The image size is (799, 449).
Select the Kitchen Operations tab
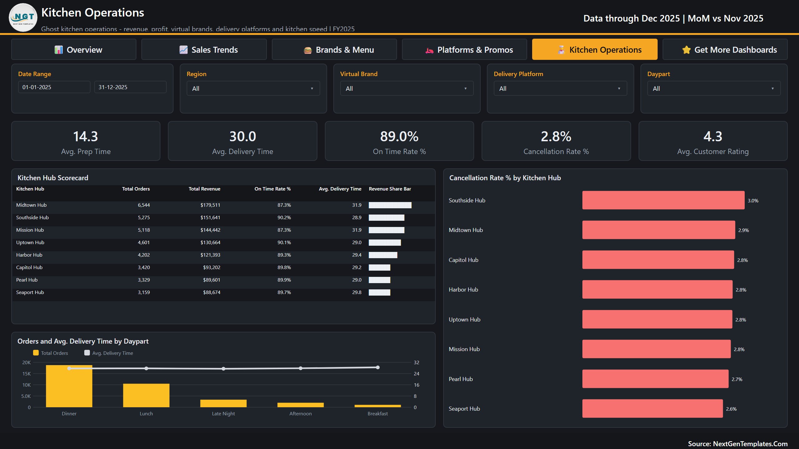595,49
